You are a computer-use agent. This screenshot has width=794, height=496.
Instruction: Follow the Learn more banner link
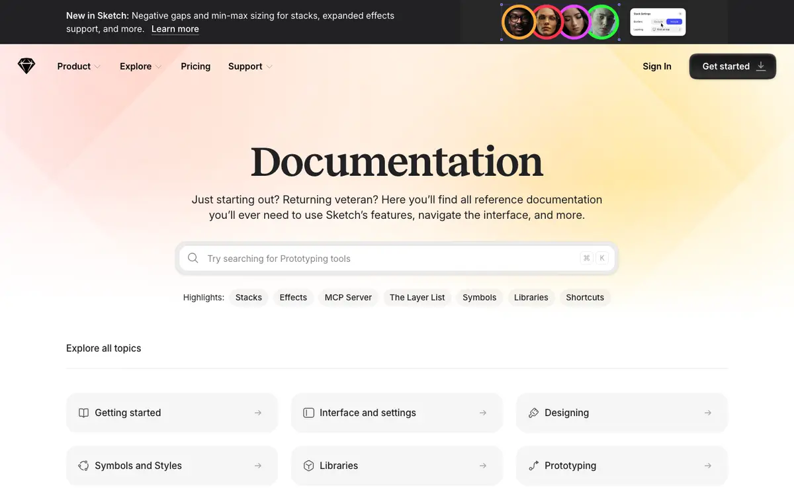175,29
